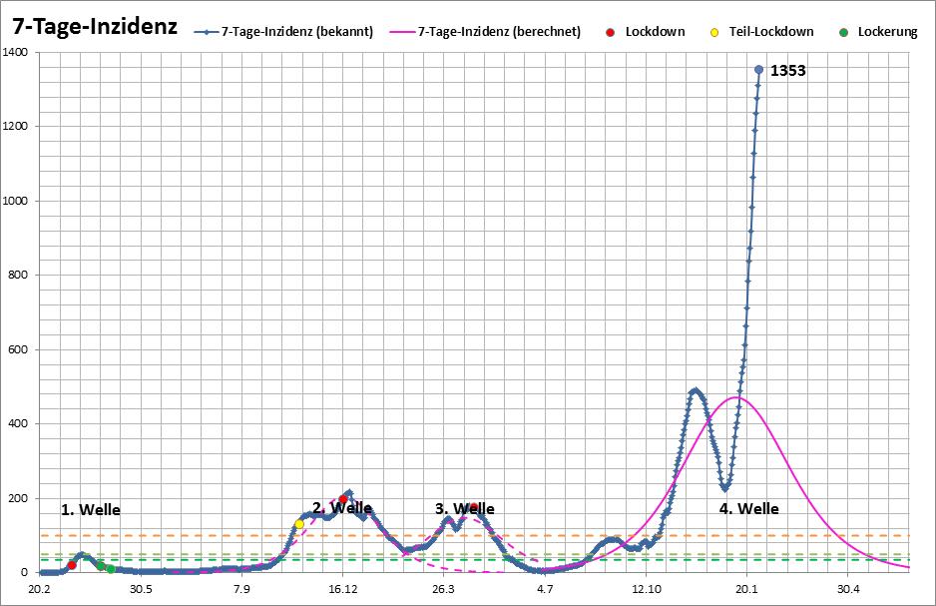Viewport: 936px width, 606px height.
Task: Click x-axis date label "4.7"
Action: 545,589
